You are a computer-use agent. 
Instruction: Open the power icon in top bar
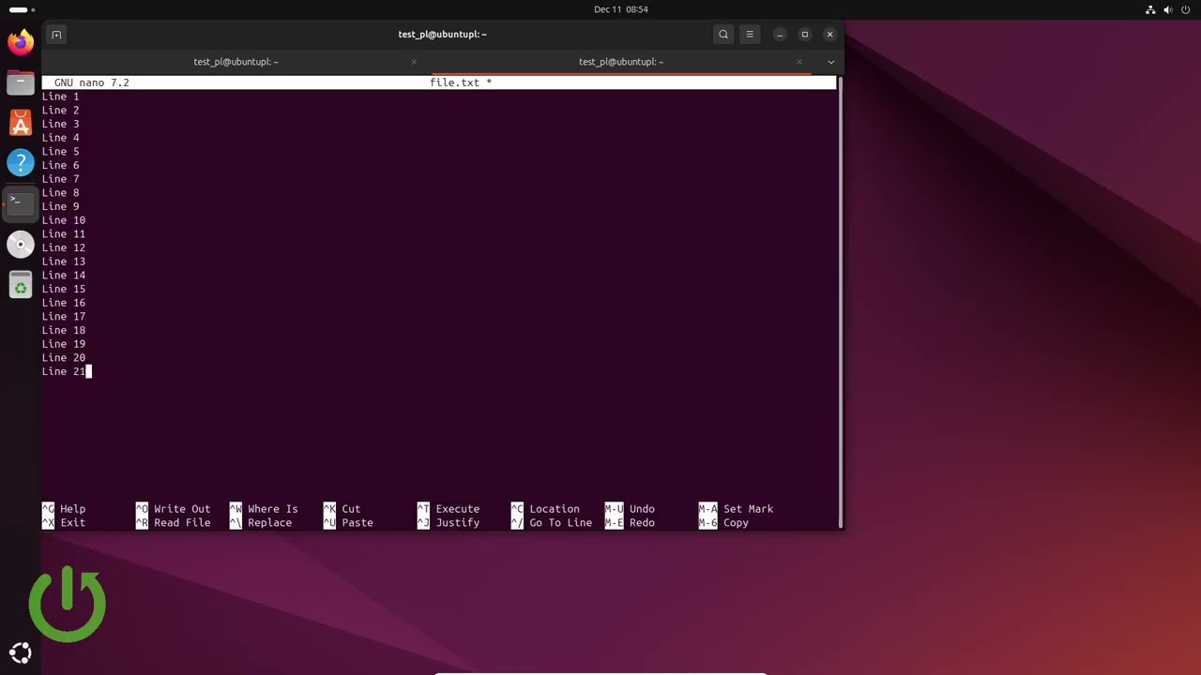pos(1186,9)
